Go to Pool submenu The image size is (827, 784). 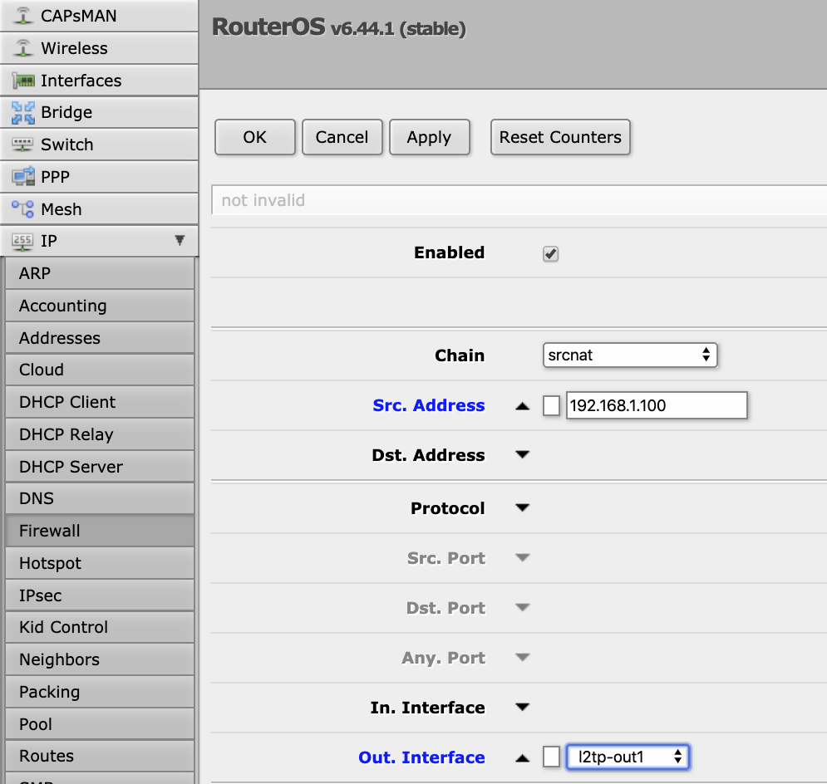100,724
